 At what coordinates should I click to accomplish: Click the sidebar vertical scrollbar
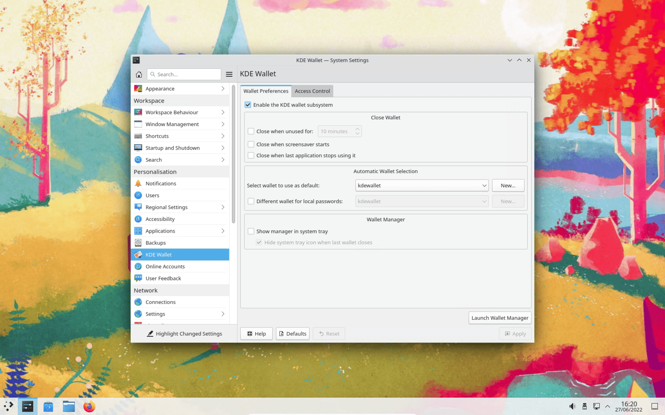[233, 154]
